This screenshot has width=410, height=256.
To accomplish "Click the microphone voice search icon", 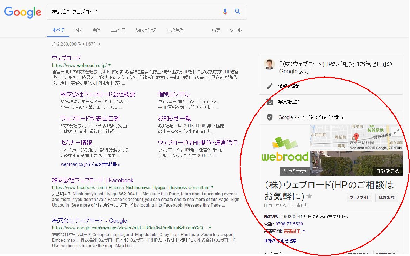I will pyautogui.click(x=225, y=12).
